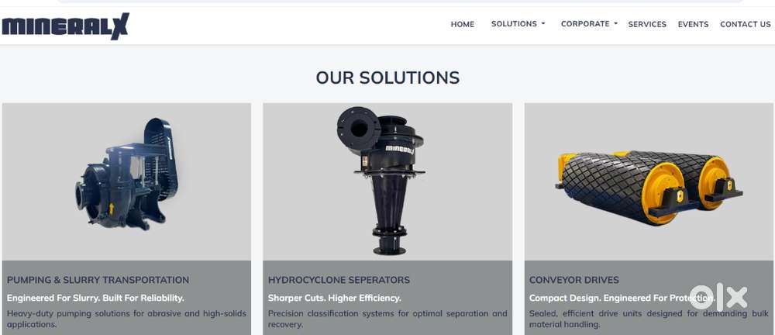775x335 pixels.
Task: Go to the Services page
Action: pos(647,24)
